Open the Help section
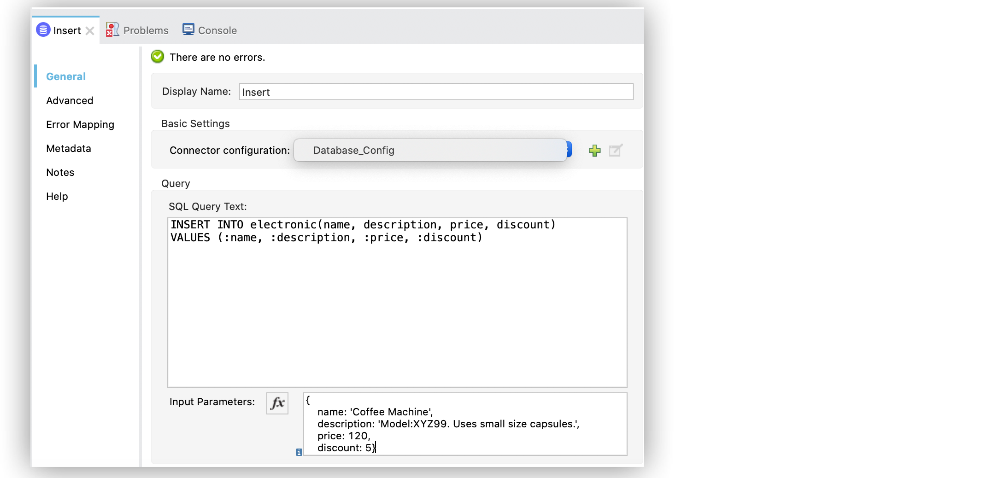 57,196
